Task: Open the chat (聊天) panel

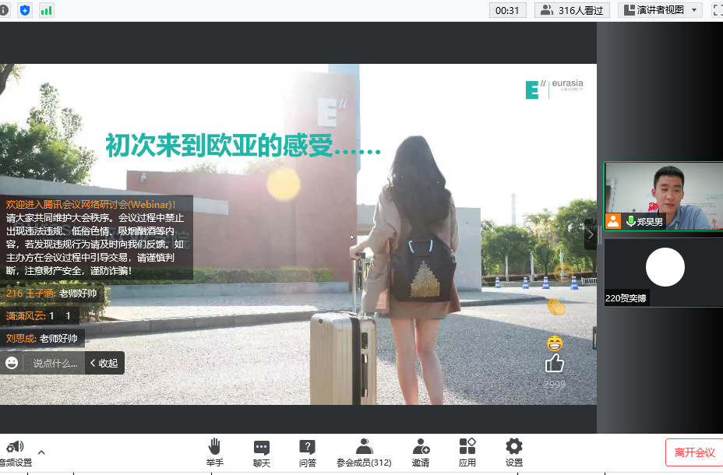Action: 261,447
